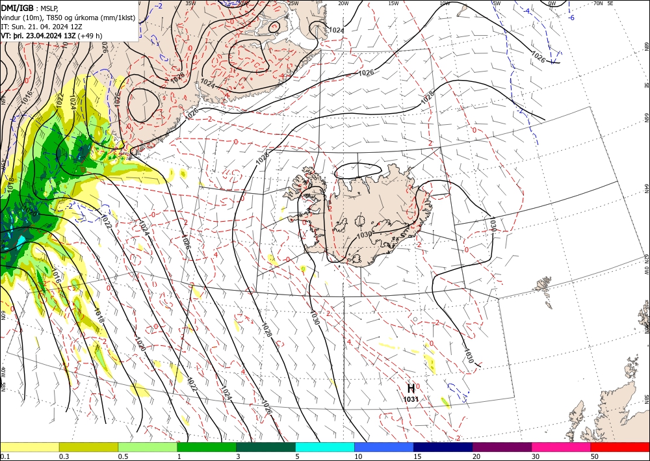Screen dimensions: 650x461
Task: Select the 'VT: þri. 23.04.2024 13Z' line
Action: tap(38, 35)
